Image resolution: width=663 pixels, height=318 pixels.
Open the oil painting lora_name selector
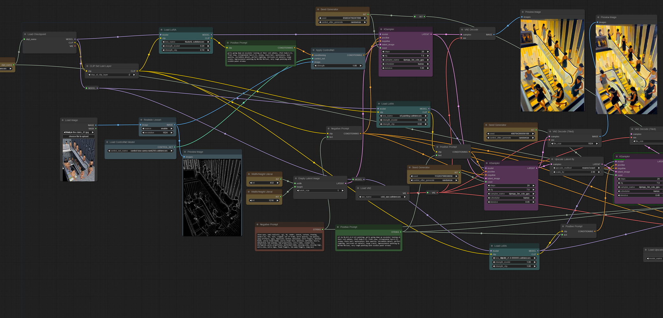(x=403, y=116)
